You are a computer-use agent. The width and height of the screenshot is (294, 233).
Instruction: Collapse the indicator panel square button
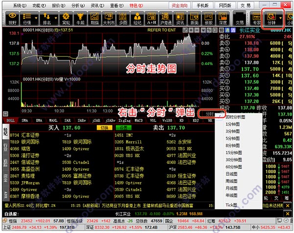coord(5,114)
